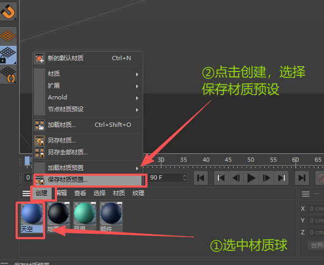
Task: Go to previous key button
Action: pos(221,178)
